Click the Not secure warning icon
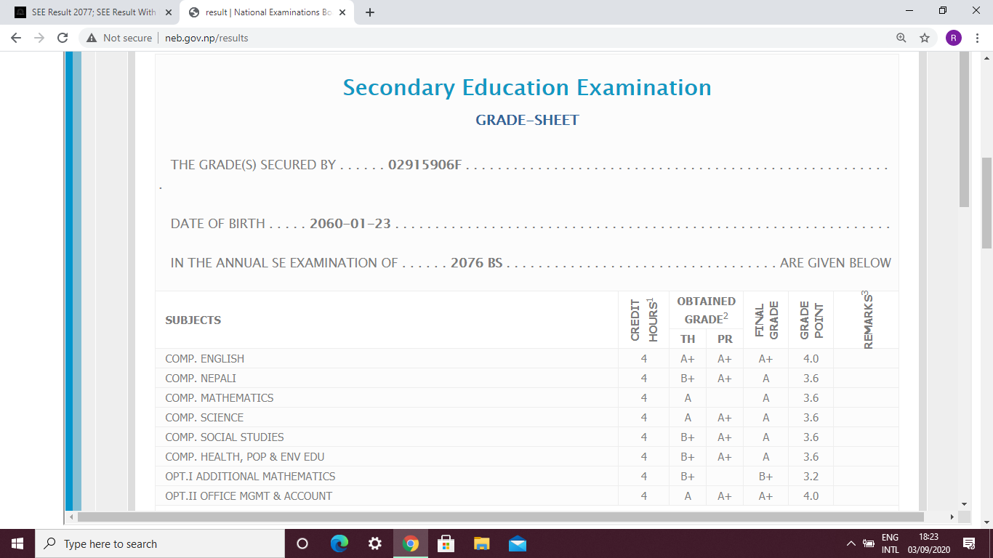The height and width of the screenshot is (558, 993). [x=92, y=38]
